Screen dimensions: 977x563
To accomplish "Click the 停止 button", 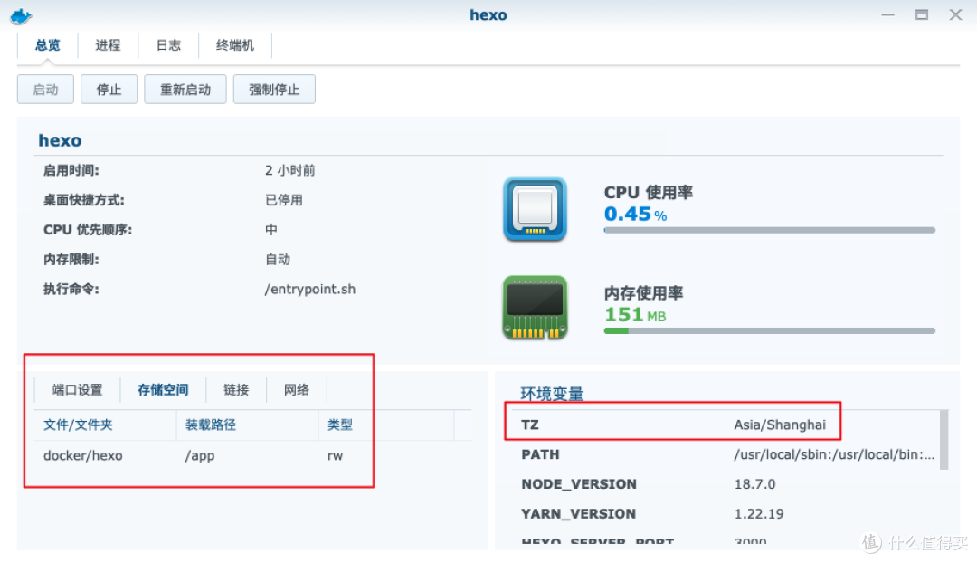I will 109,89.
